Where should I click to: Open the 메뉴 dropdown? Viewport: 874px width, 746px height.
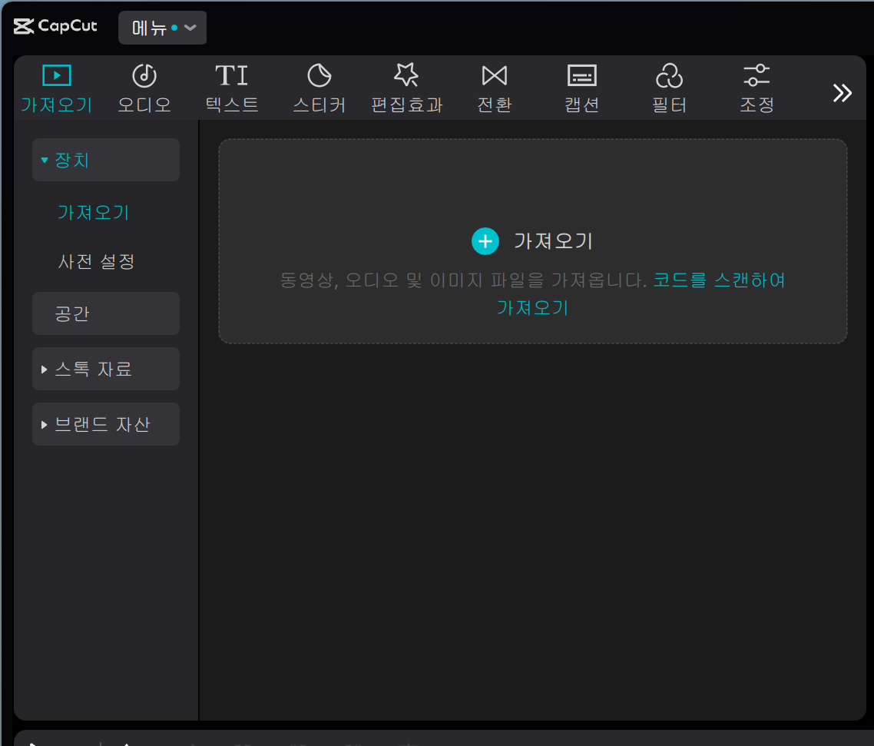162,25
